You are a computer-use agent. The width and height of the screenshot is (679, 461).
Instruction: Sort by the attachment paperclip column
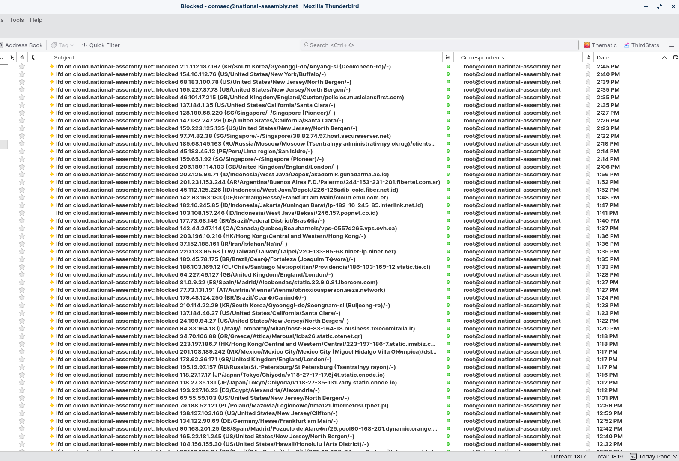click(33, 57)
